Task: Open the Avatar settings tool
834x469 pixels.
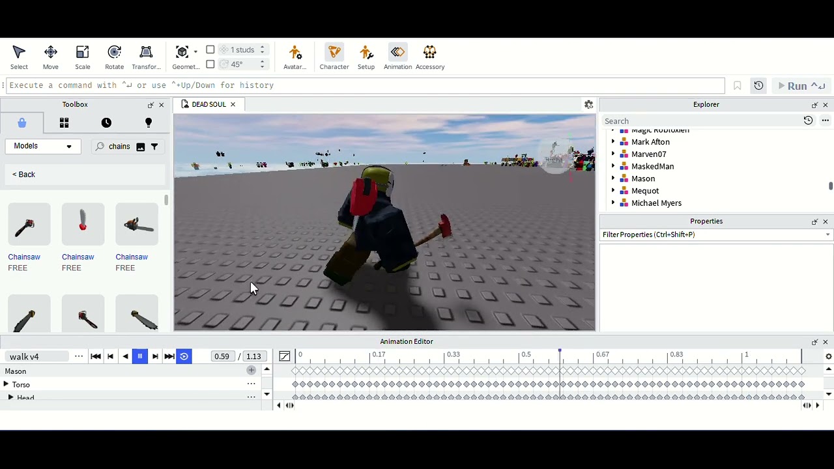Action: pyautogui.click(x=295, y=57)
